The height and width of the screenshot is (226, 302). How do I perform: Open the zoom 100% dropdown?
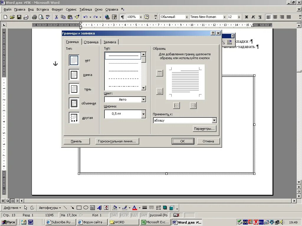(x=141, y=17)
